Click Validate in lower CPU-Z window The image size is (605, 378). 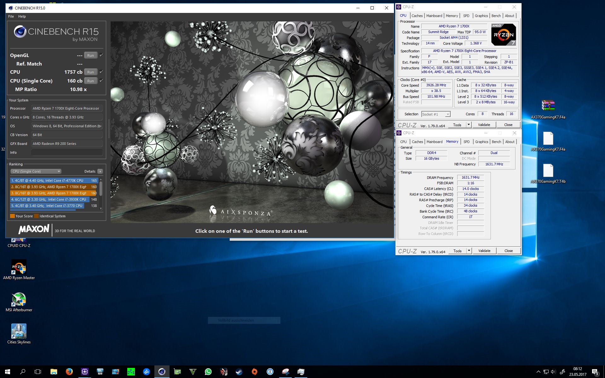[x=484, y=251]
